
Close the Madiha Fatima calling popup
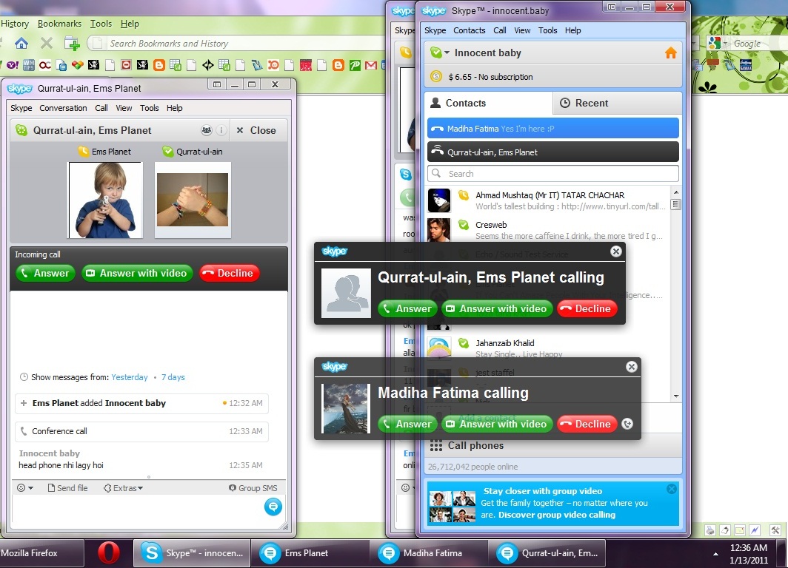[x=631, y=367]
